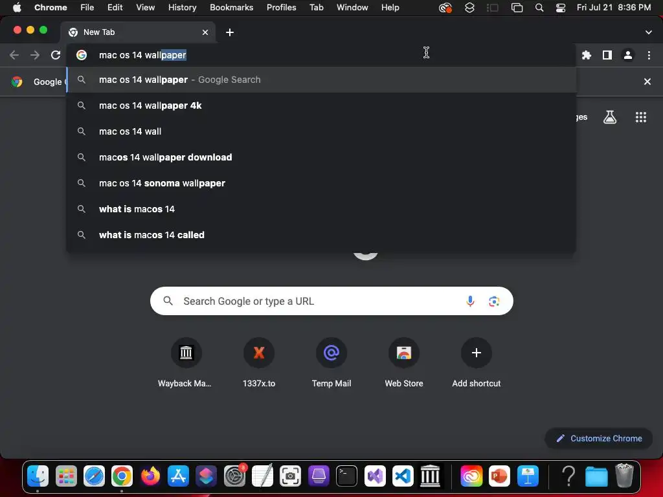Open Adobe Creative Cloud from the Dock
The image size is (663, 497).
point(471,476)
